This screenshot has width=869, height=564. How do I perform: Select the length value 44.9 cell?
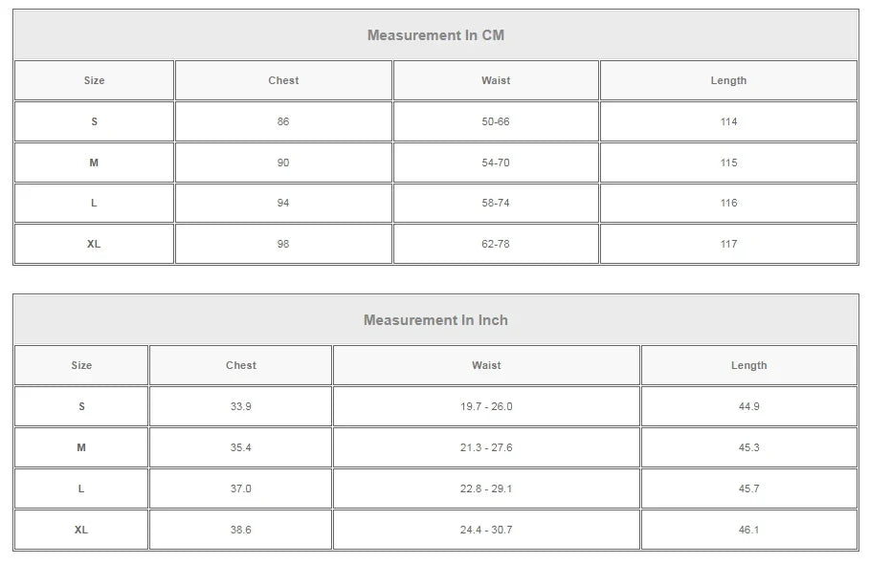tap(748, 406)
